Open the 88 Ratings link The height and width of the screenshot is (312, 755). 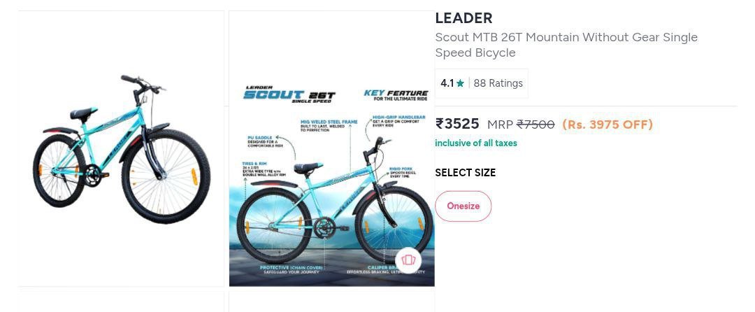click(498, 83)
